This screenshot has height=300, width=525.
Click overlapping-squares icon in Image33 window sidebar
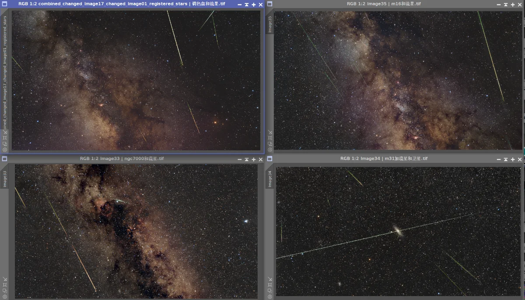click(x=5, y=291)
